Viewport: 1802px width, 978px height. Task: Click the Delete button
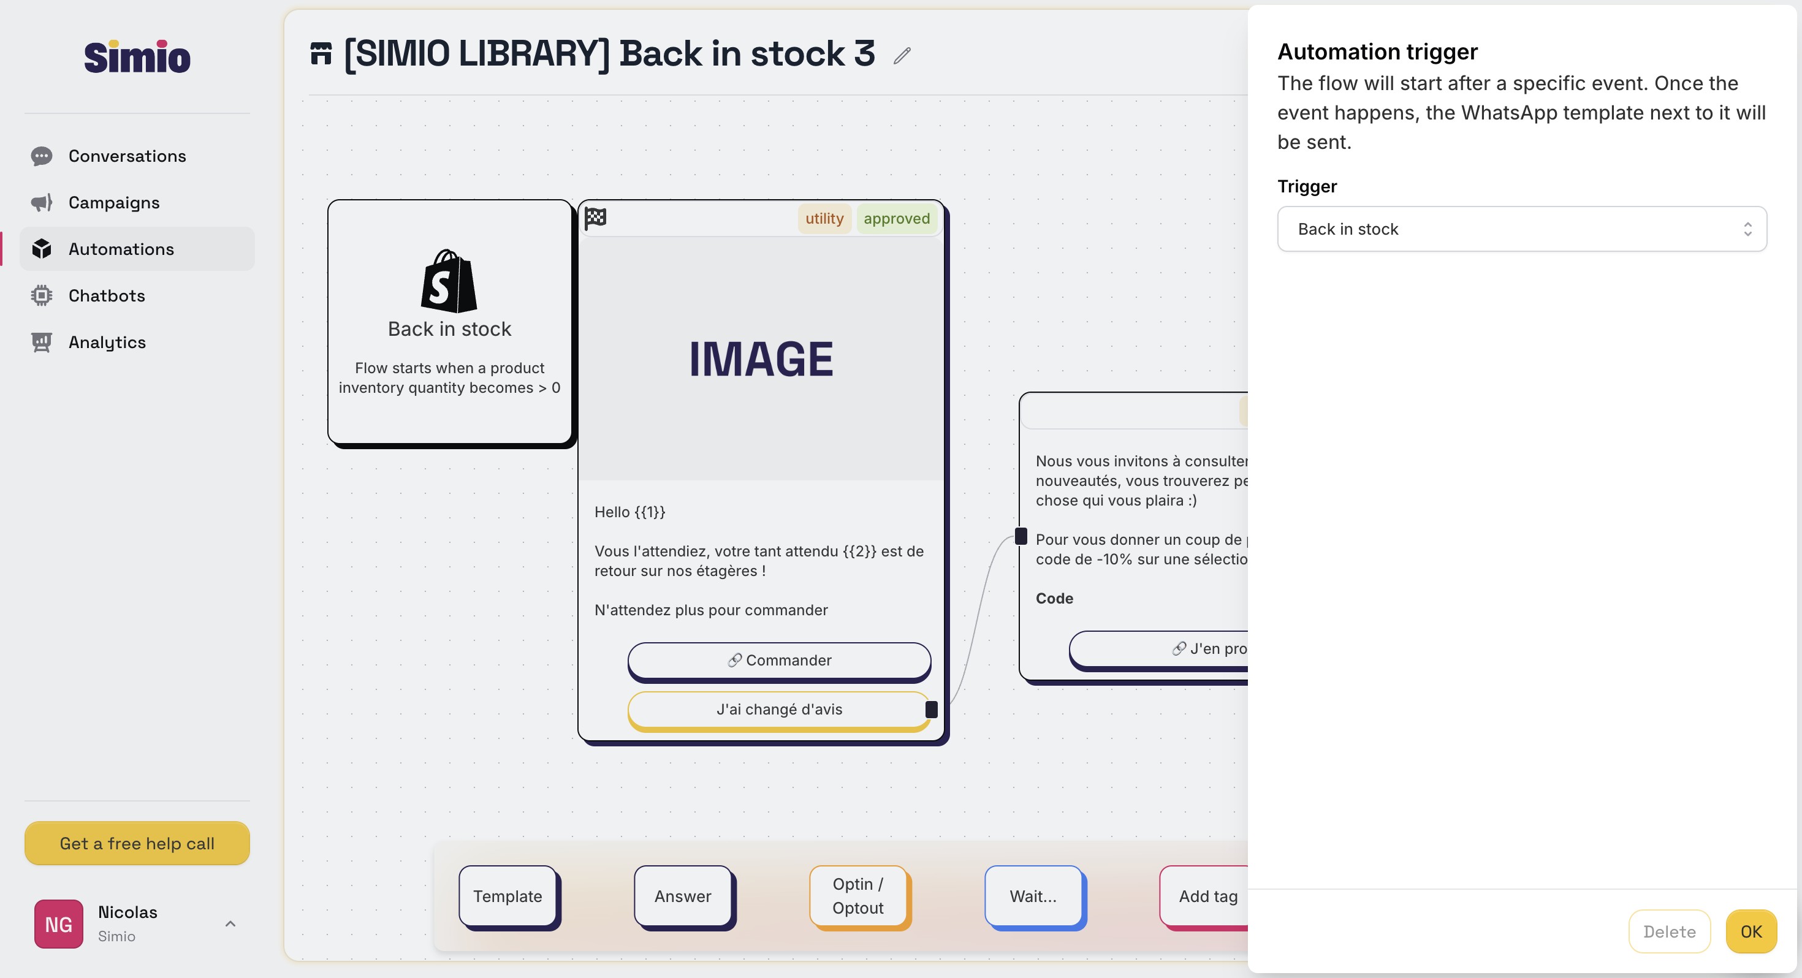pyautogui.click(x=1668, y=931)
